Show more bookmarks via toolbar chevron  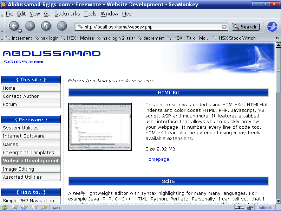point(277,38)
